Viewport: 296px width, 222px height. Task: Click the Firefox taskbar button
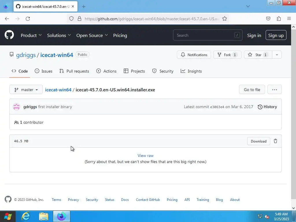[x=62, y=216]
